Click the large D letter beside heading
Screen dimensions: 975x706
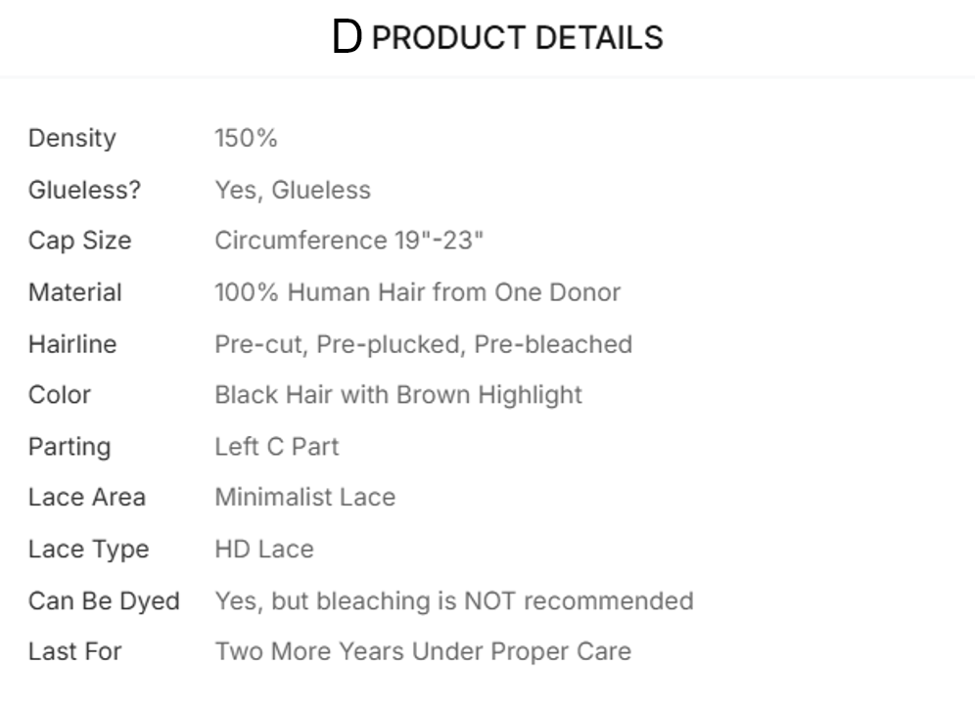[347, 38]
